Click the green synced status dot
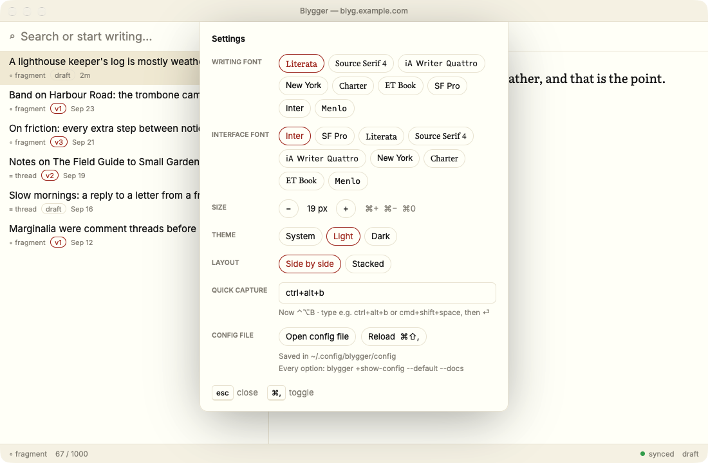This screenshot has width=708, height=463. [642, 453]
